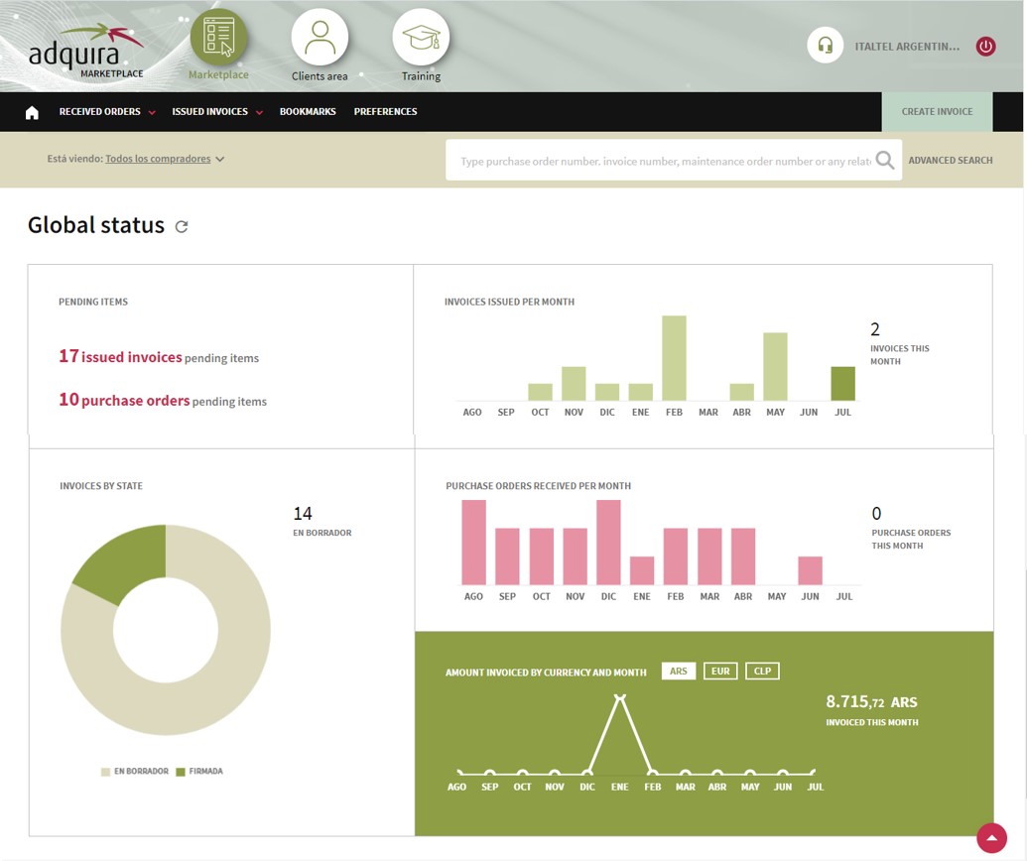Switch amount chart to EUR currency
Image resolution: width=1027 pixels, height=861 pixels.
(x=720, y=672)
